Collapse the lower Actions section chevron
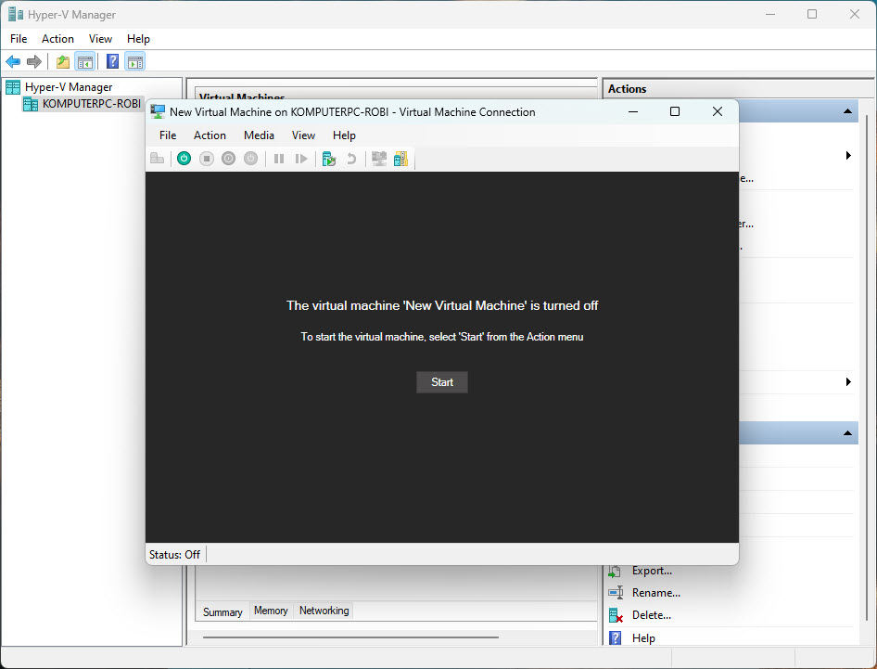Screen dimensions: 877x669 [x=846, y=432]
